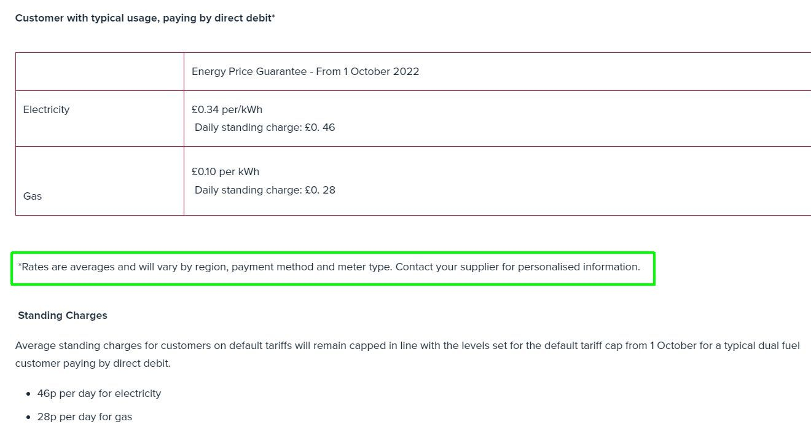The image size is (811, 443).
Task: Click the '28p per day for gas' bullet
Action: (85, 417)
